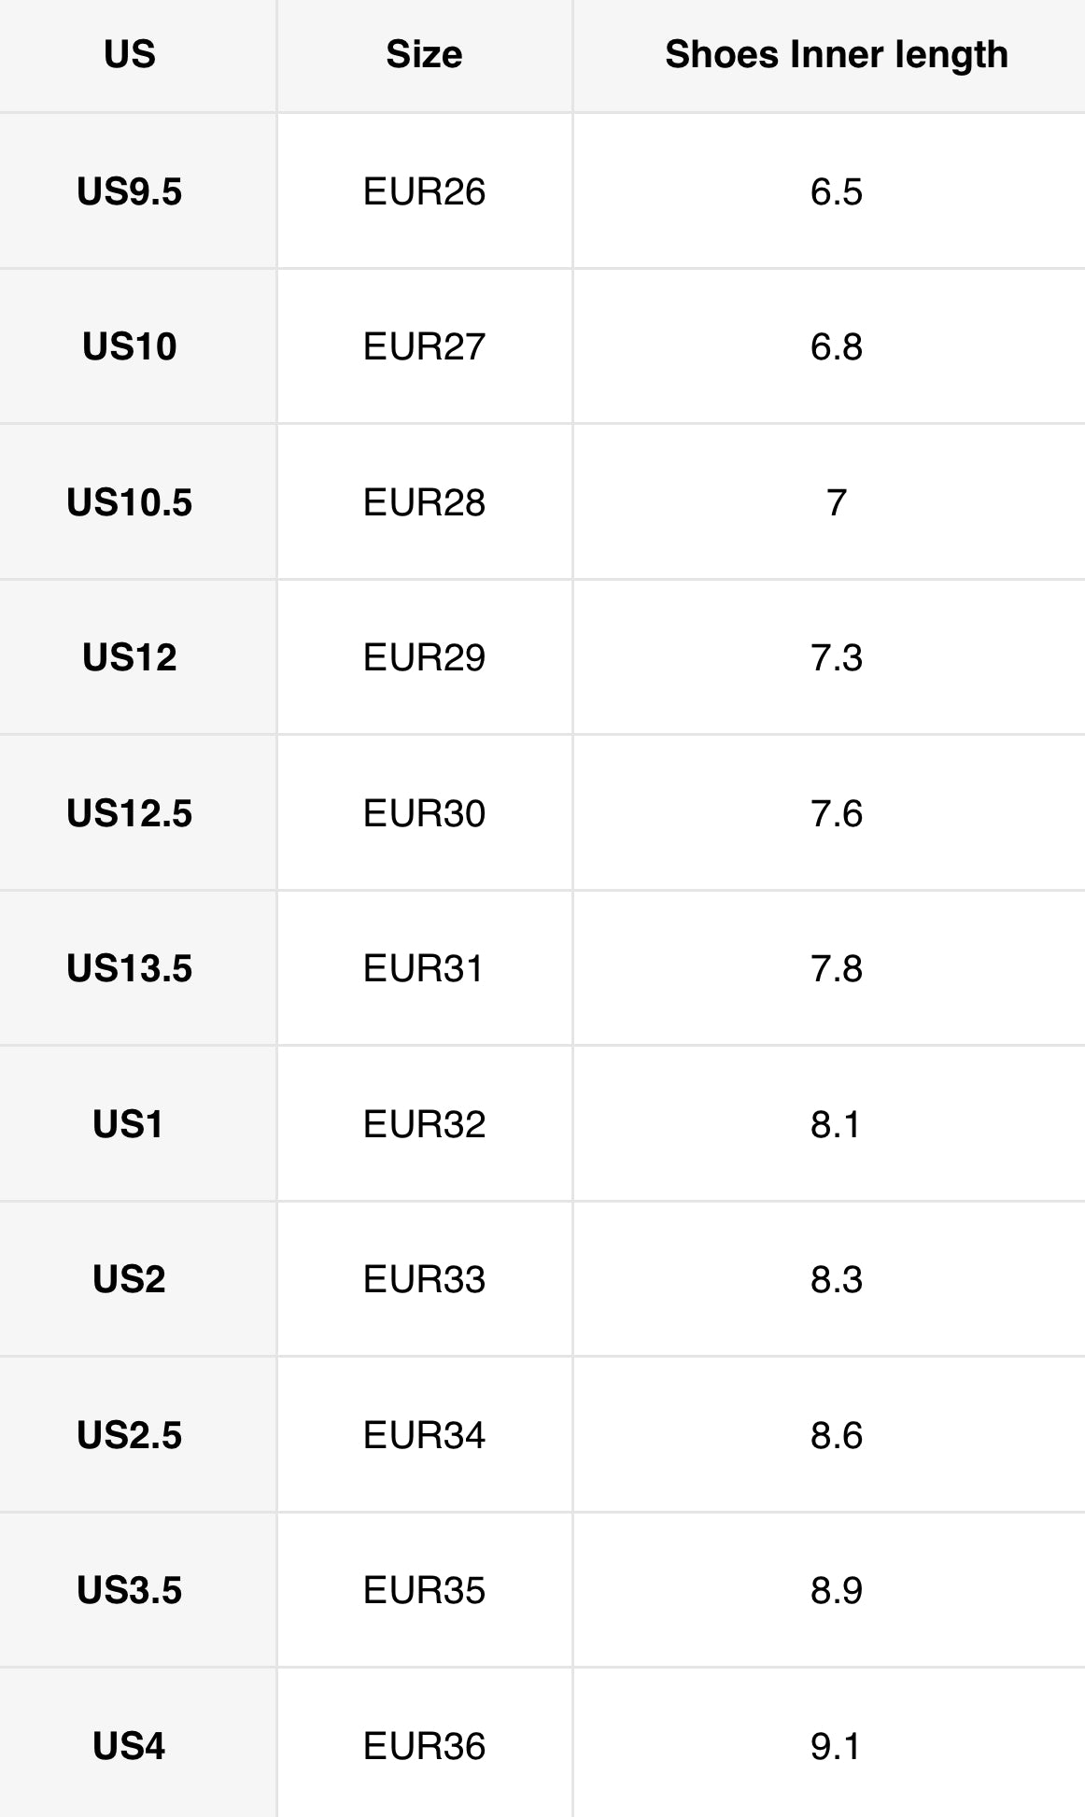
Task: Select the US4 row label
Action: tap(130, 1745)
